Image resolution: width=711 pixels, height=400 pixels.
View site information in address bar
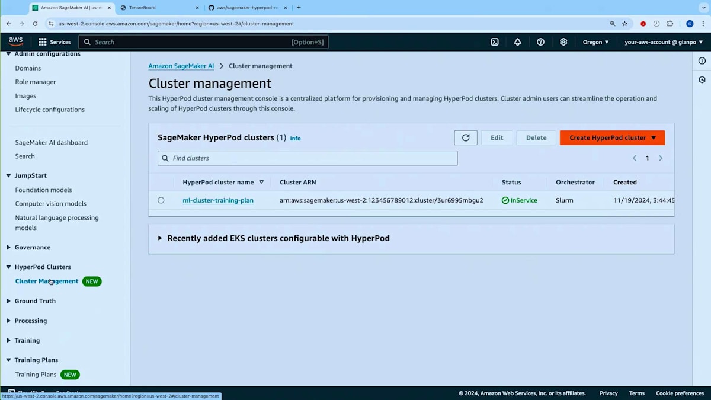pos(51,24)
